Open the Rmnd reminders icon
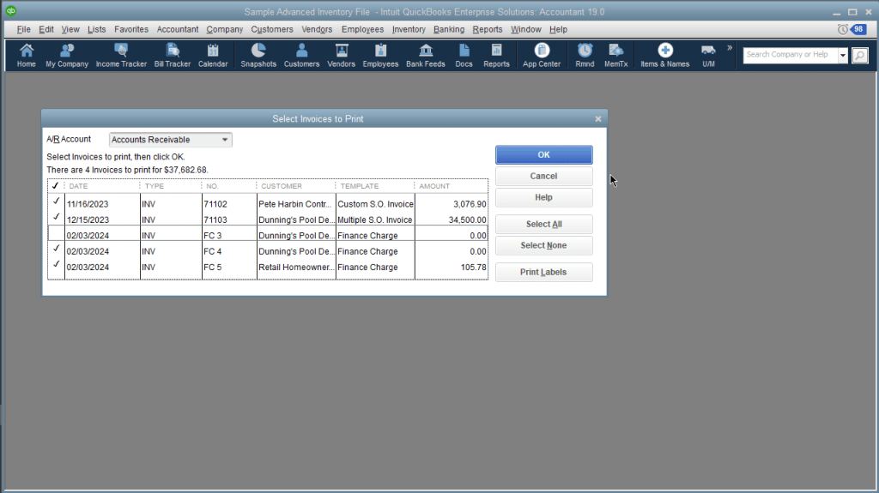The width and height of the screenshot is (879, 493). click(x=585, y=56)
